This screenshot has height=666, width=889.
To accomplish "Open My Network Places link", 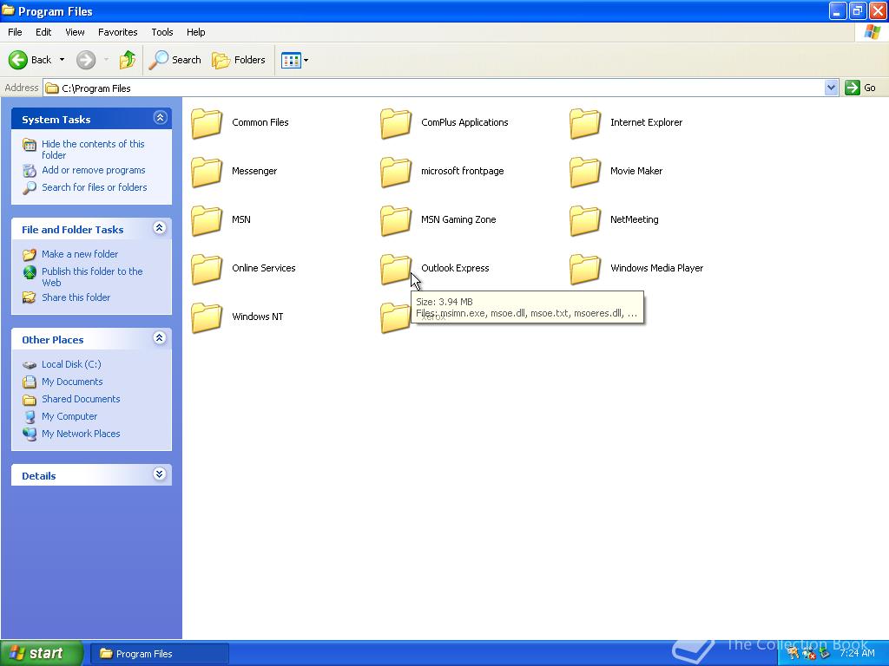I will tap(81, 434).
